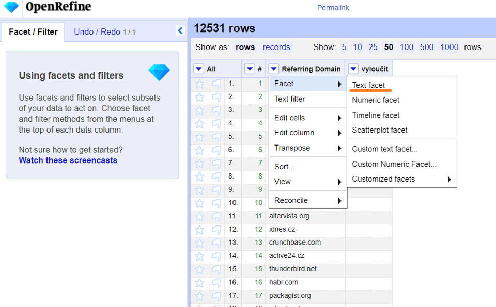Flag row 12 idnes.cz
The height and width of the screenshot is (307, 496).
(x=216, y=230)
